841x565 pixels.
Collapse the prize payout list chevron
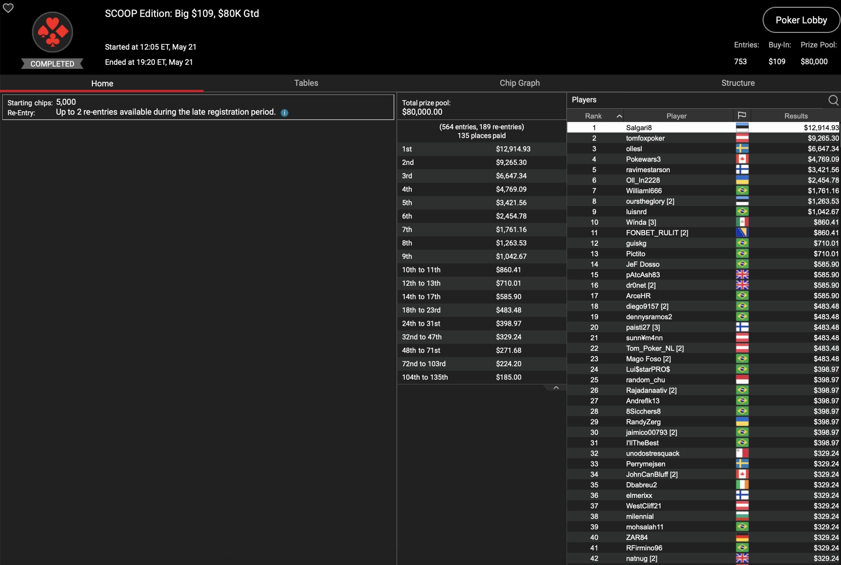point(556,388)
